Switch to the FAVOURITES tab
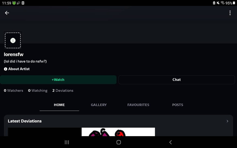Screen dimensions: 237x148 coord(138,105)
